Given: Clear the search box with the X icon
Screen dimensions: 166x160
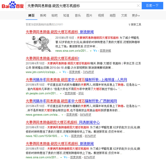Looking at the screenshot, I should 138,6.
